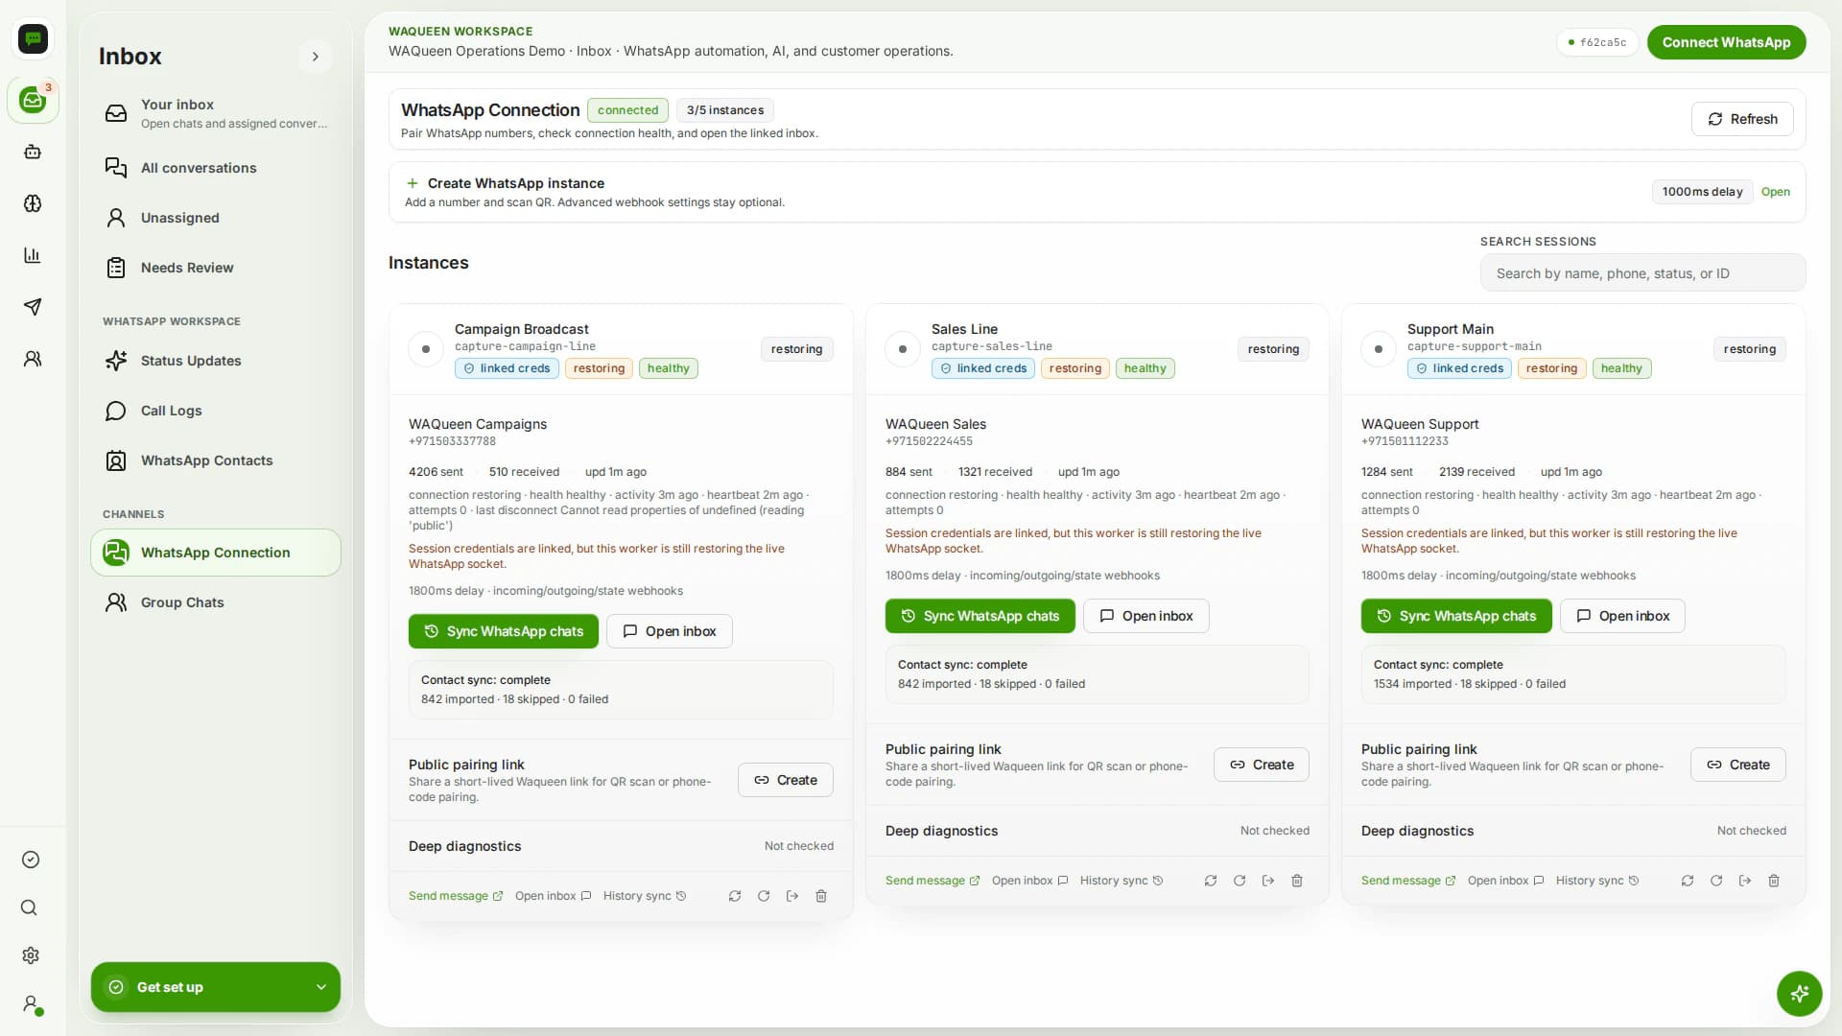
Task: Open Group Chats channel
Action: pos(216,602)
